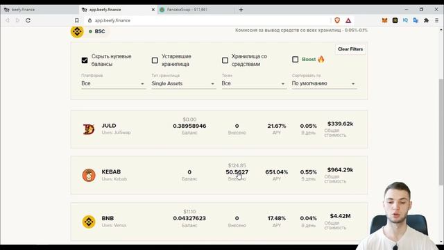Click the JULD APY 21.67%
Viewport: 444px width, 250px height.
[277, 126]
